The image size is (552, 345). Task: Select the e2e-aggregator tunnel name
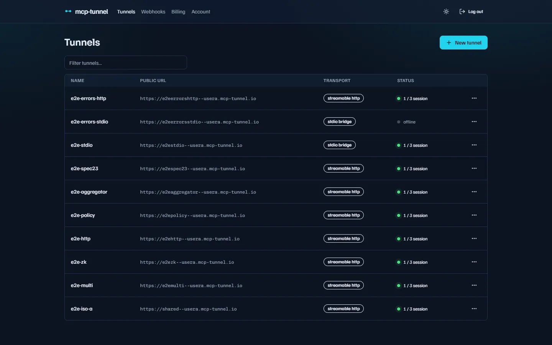coord(89,192)
